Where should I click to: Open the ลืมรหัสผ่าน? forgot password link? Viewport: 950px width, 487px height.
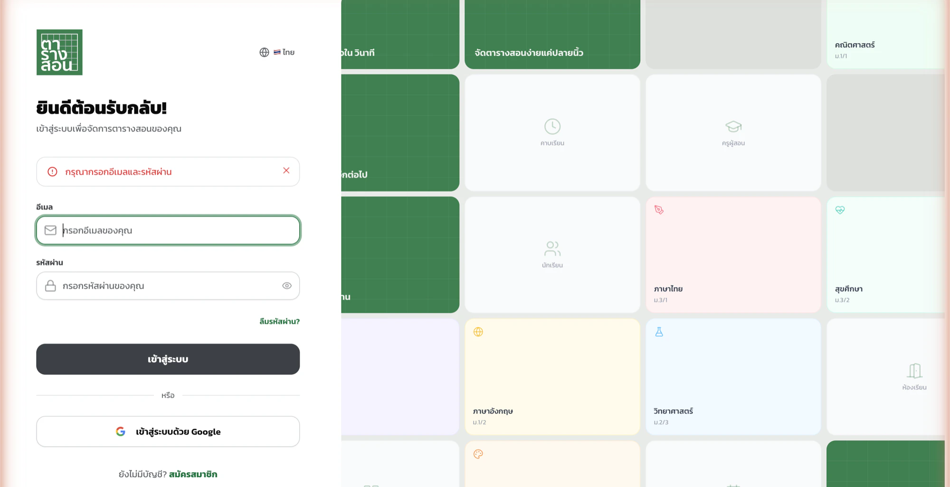pos(280,322)
